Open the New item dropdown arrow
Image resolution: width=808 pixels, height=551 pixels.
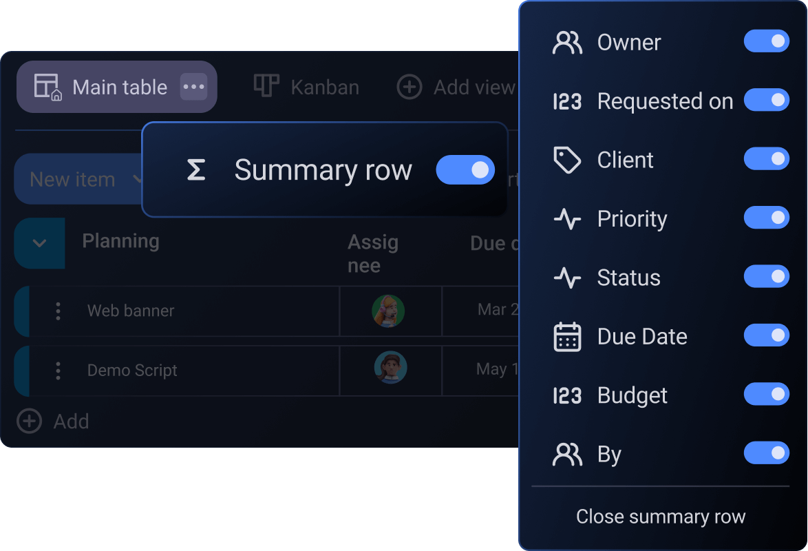(137, 180)
